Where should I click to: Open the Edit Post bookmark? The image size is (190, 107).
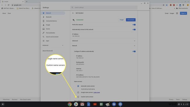8,8
